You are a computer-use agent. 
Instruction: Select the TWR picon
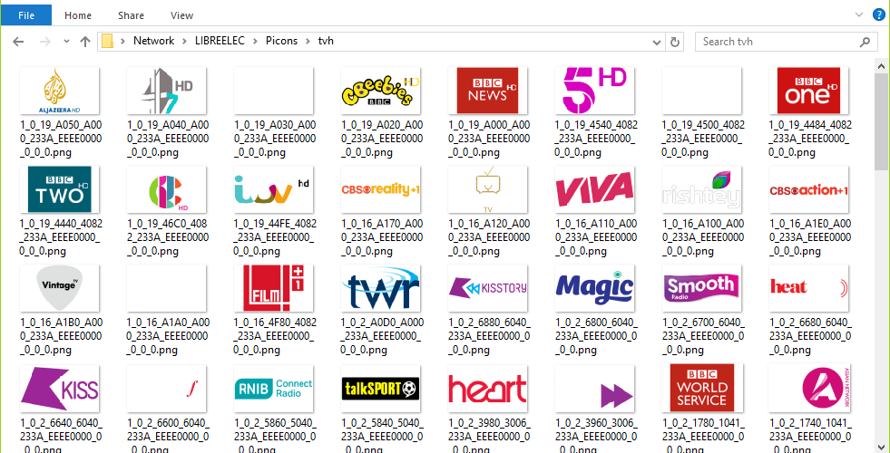pos(381,288)
